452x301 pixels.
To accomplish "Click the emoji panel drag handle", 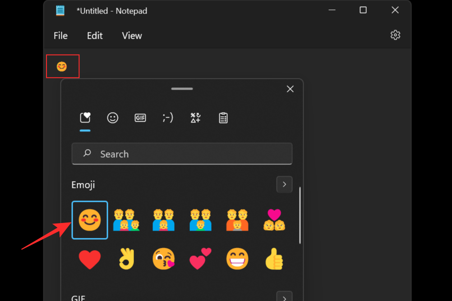I will point(182,89).
